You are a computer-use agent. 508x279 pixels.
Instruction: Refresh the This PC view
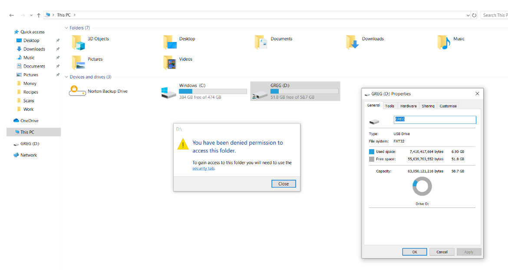click(474, 15)
